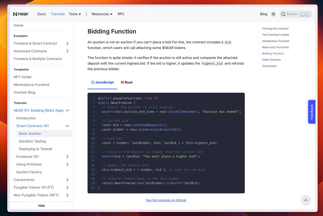The width and height of the screenshot is (323, 216).
Task: Open the Feedback side tab
Action: pyautogui.click(x=311, y=112)
